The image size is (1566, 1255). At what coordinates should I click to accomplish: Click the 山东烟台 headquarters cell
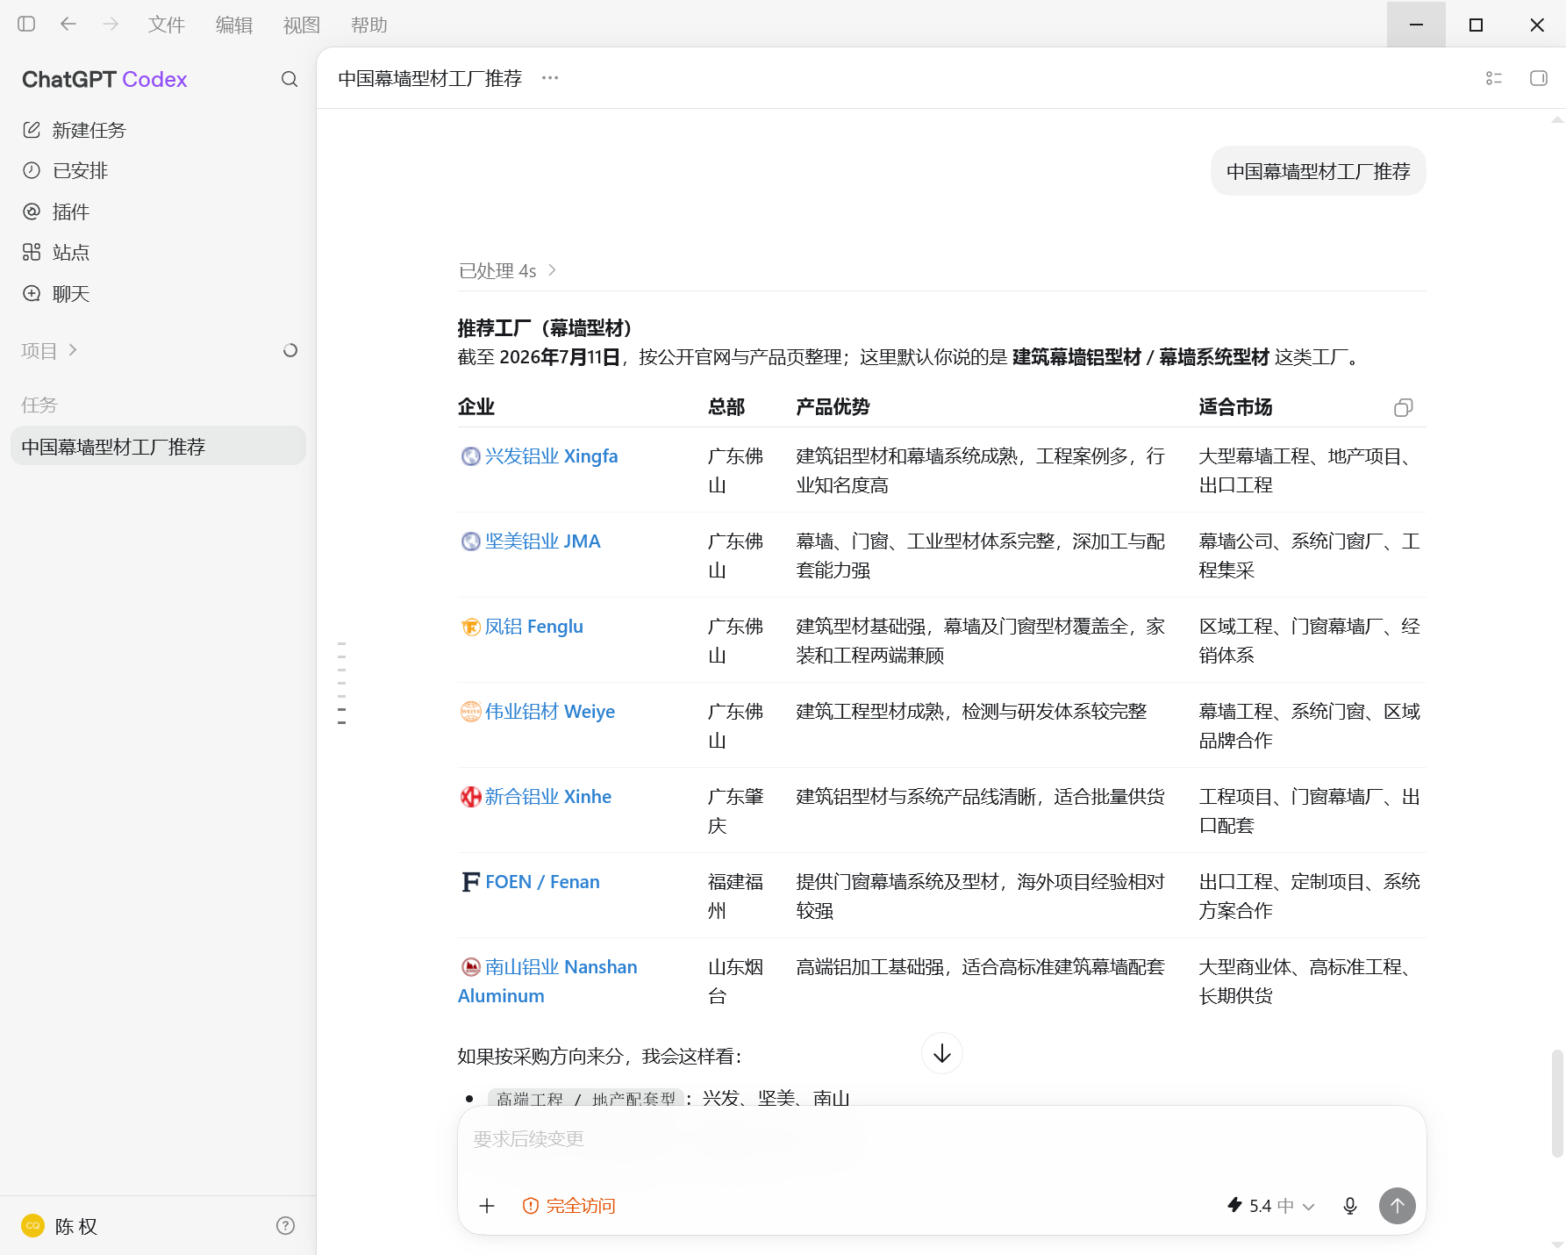point(736,981)
